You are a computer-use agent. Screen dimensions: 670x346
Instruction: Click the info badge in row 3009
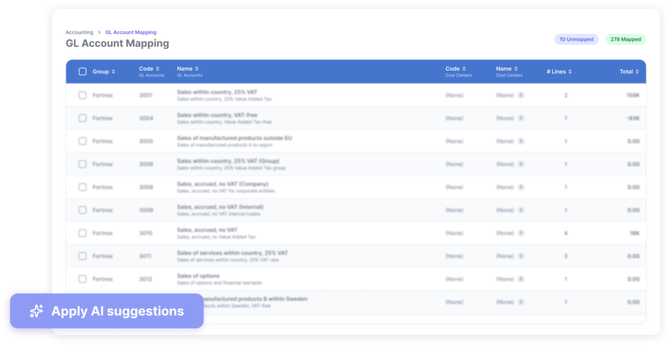click(x=521, y=210)
